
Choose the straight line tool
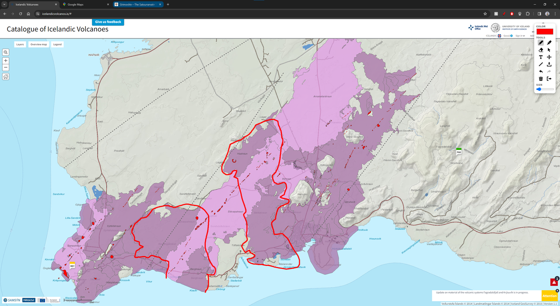coord(541,64)
